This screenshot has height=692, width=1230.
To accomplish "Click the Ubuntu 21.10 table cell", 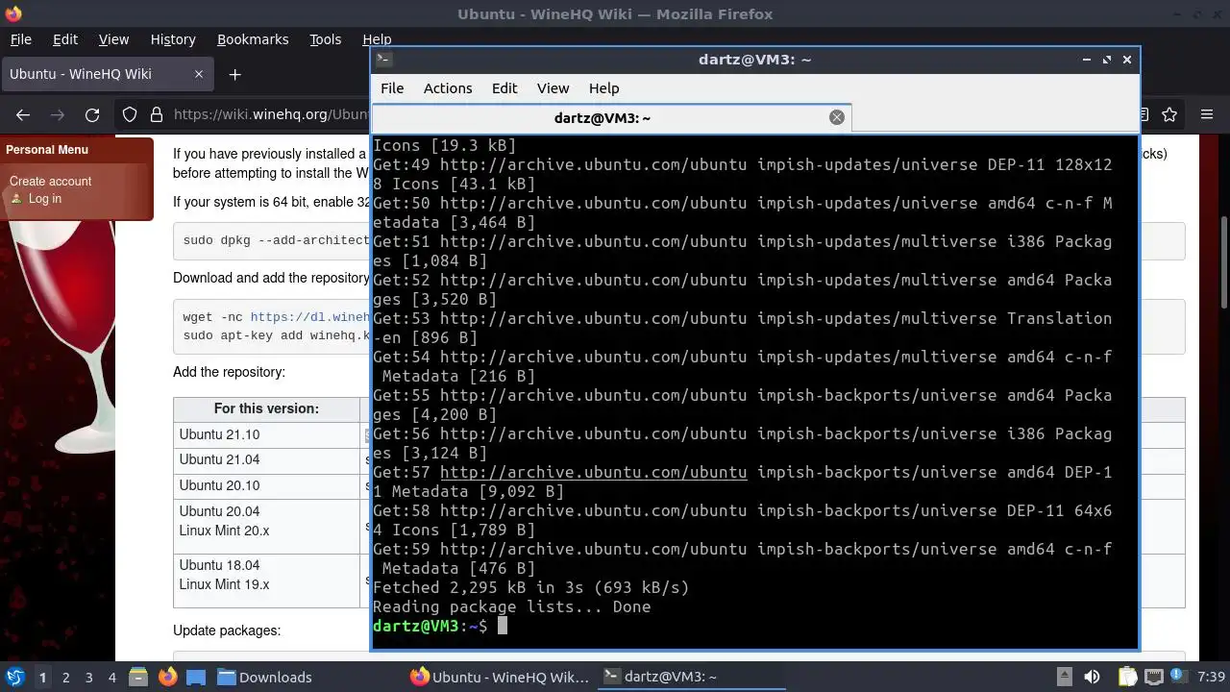I will [266, 434].
